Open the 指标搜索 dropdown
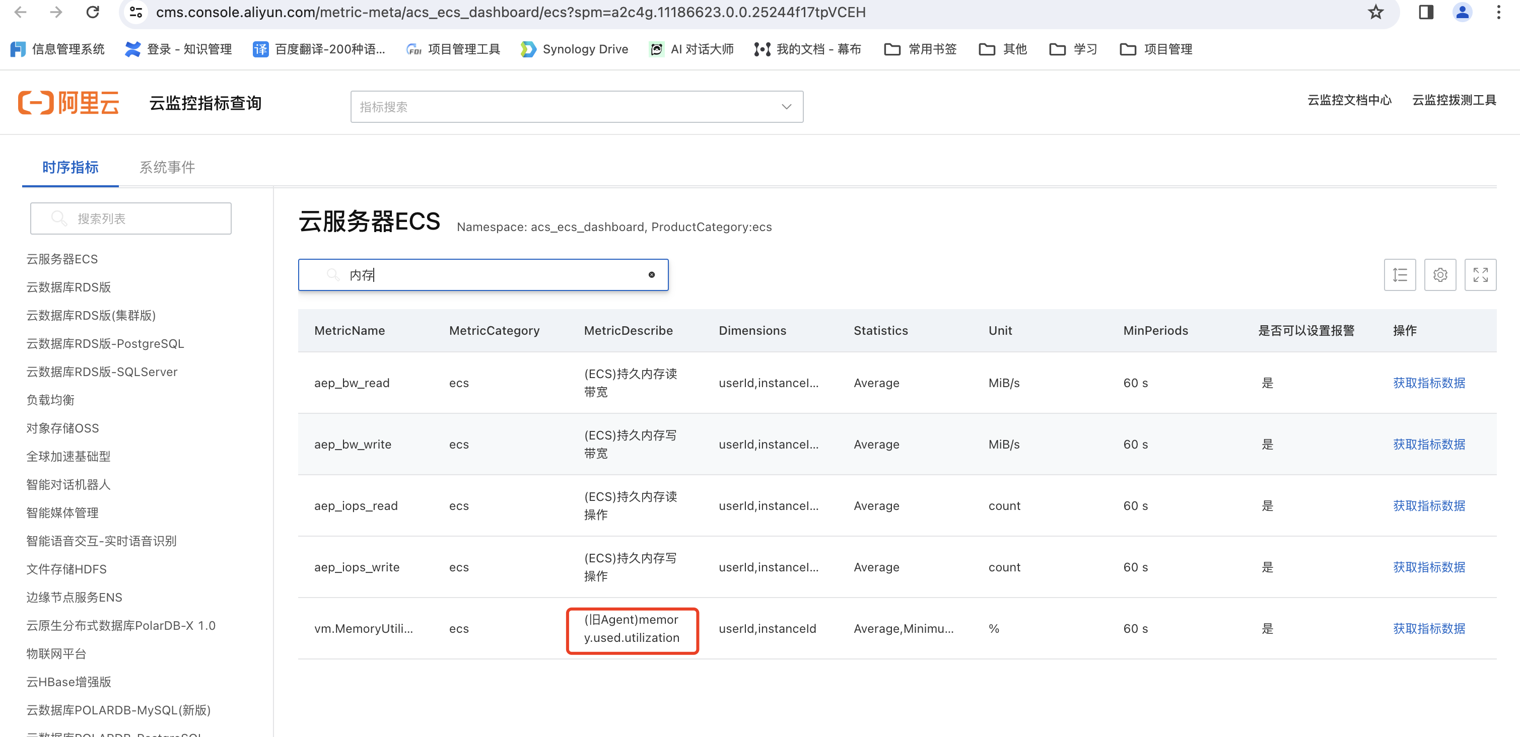 [577, 107]
